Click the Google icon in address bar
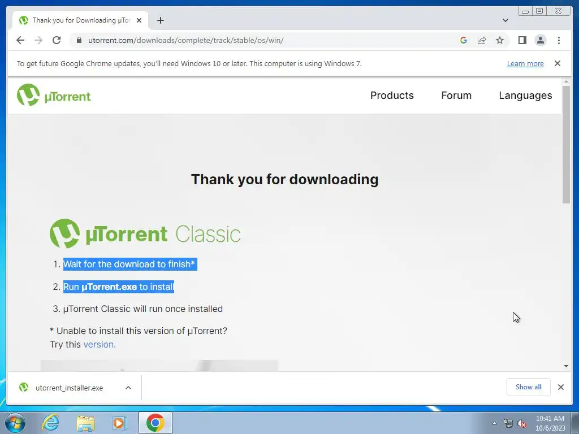 pos(464,40)
